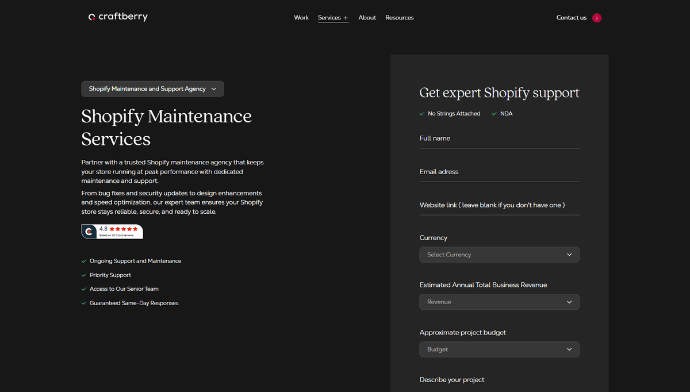Image resolution: width=690 pixels, height=392 pixels.
Task: Open the Work menu item
Action: (x=301, y=18)
